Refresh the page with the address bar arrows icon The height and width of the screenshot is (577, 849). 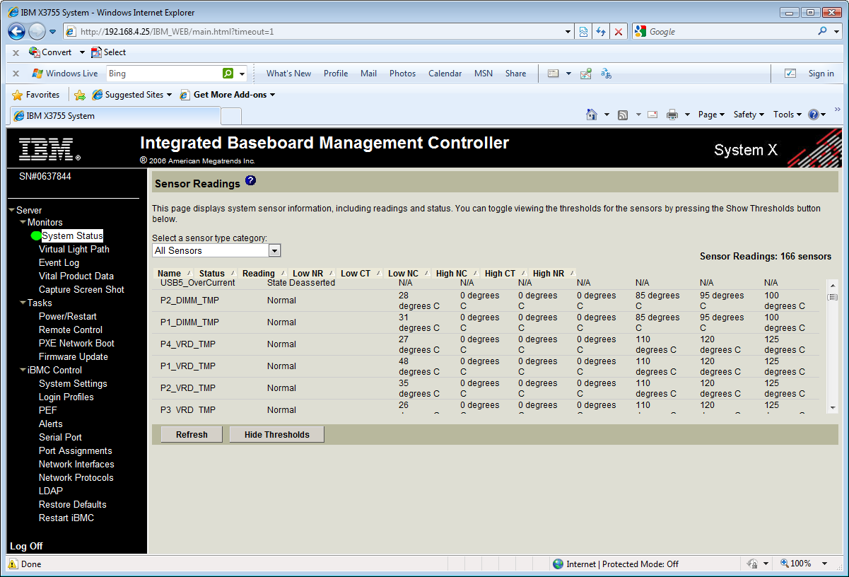tap(601, 32)
